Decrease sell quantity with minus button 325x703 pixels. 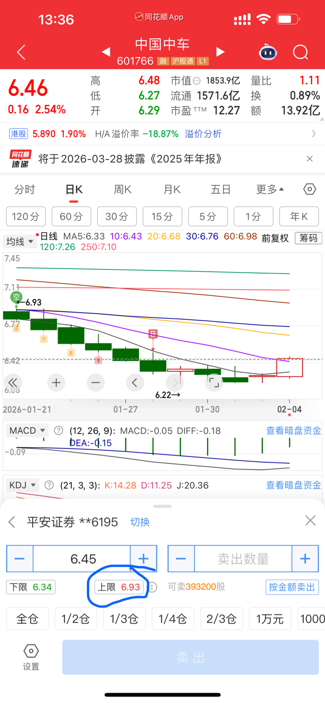tap(181, 559)
